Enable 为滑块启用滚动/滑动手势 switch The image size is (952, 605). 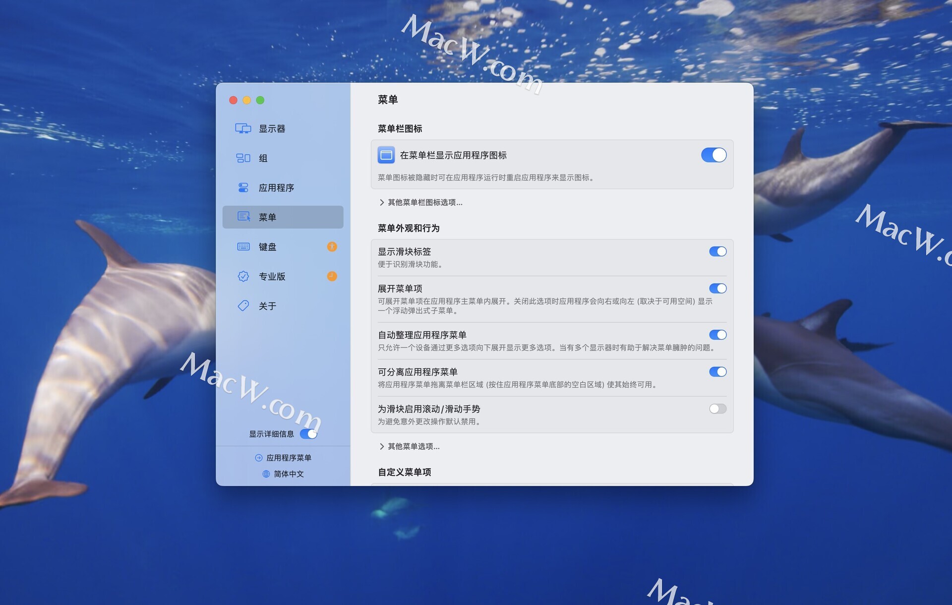click(x=717, y=409)
